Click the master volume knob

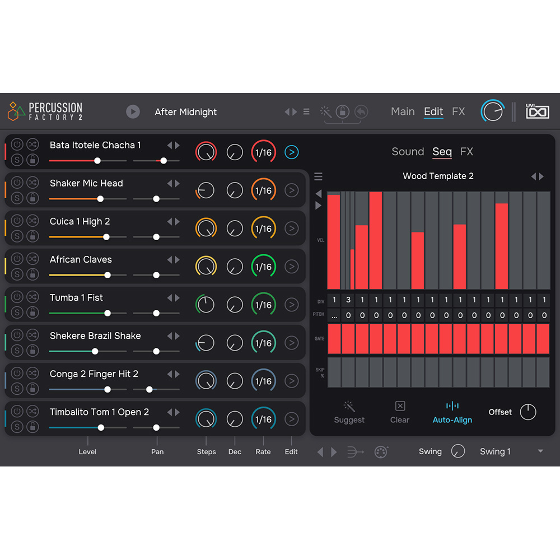(x=492, y=111)
